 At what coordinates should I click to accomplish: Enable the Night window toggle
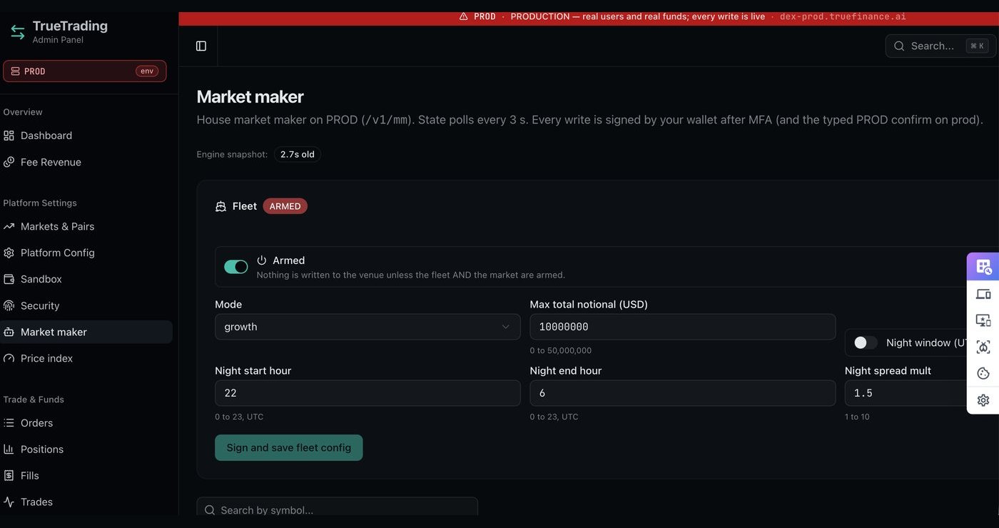coord(866,342)
